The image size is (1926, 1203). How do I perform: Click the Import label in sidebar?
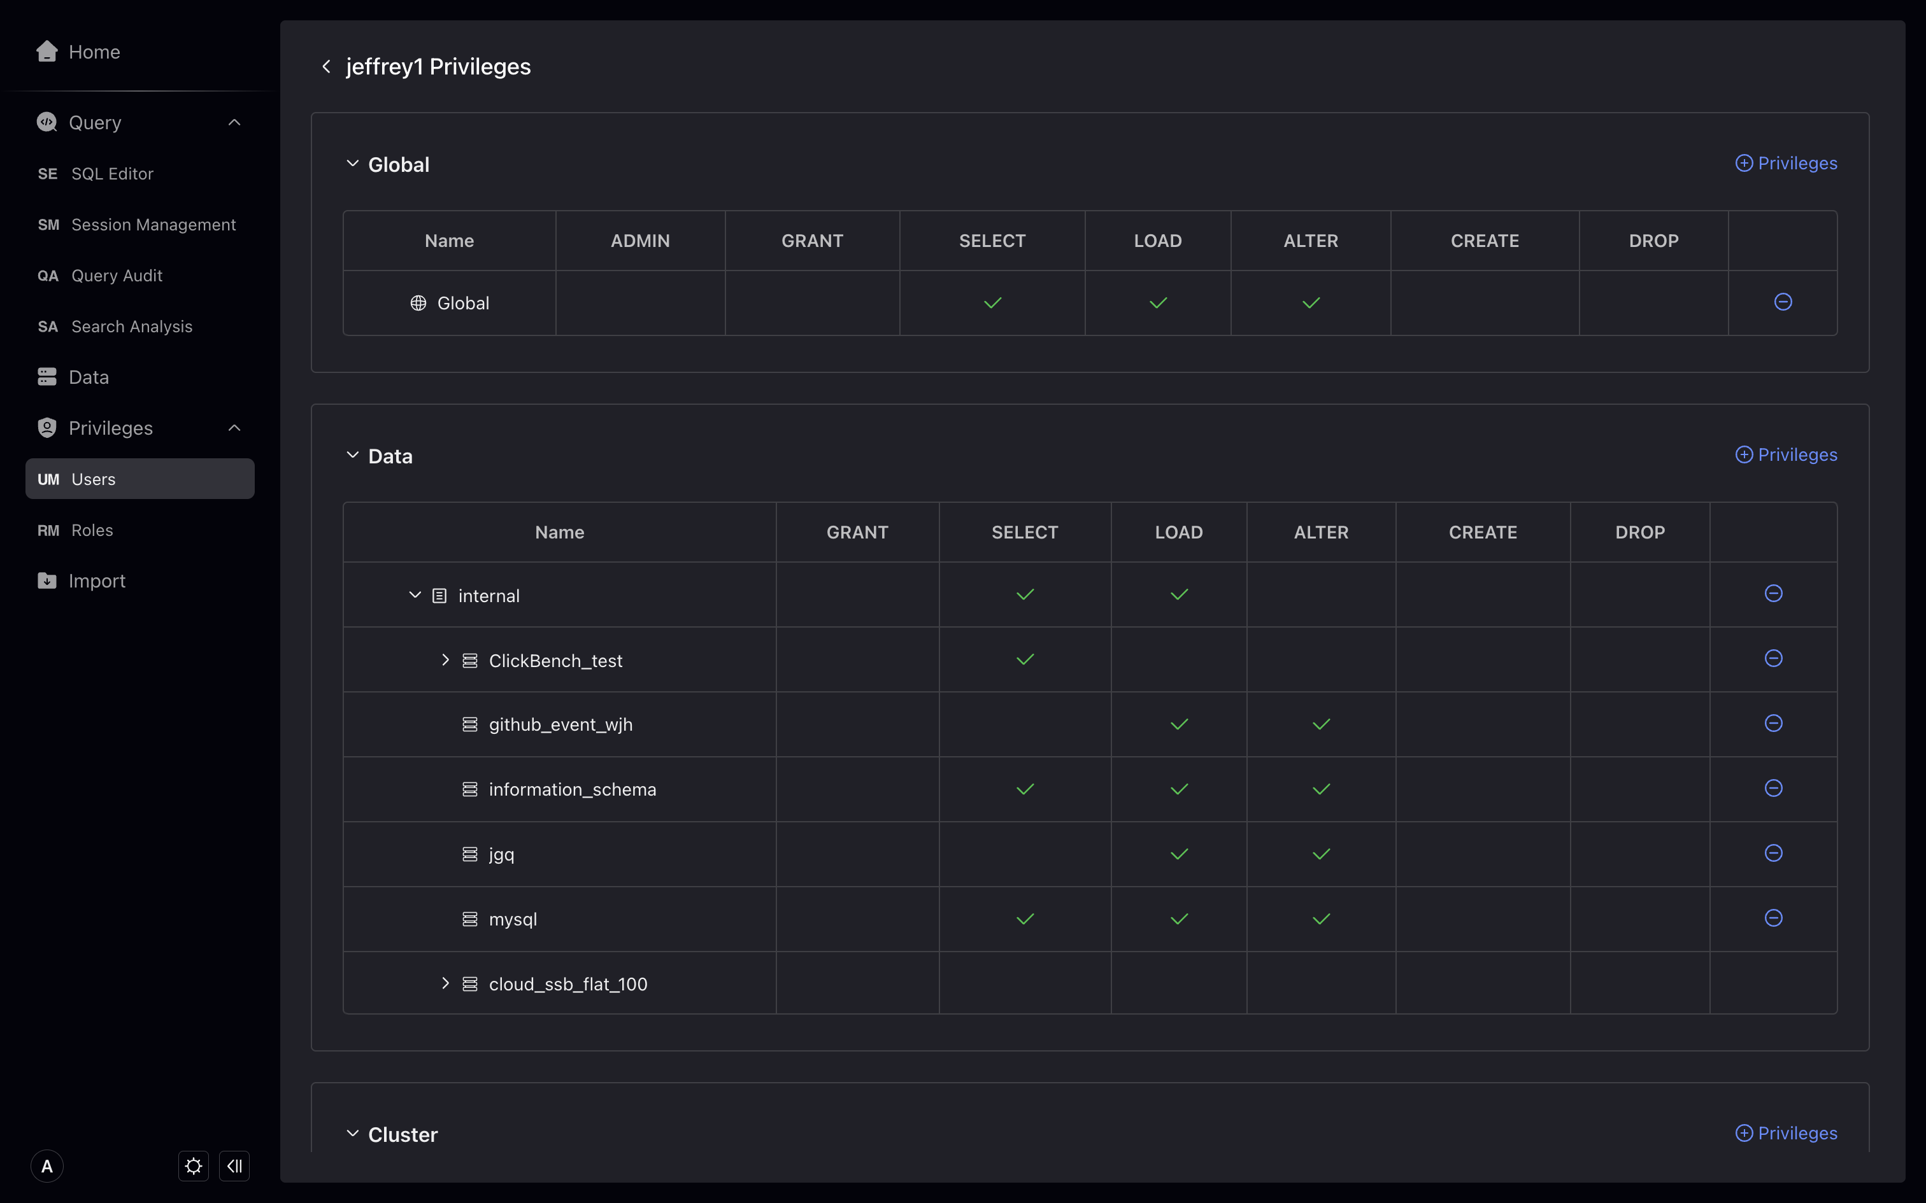[97, 580]
